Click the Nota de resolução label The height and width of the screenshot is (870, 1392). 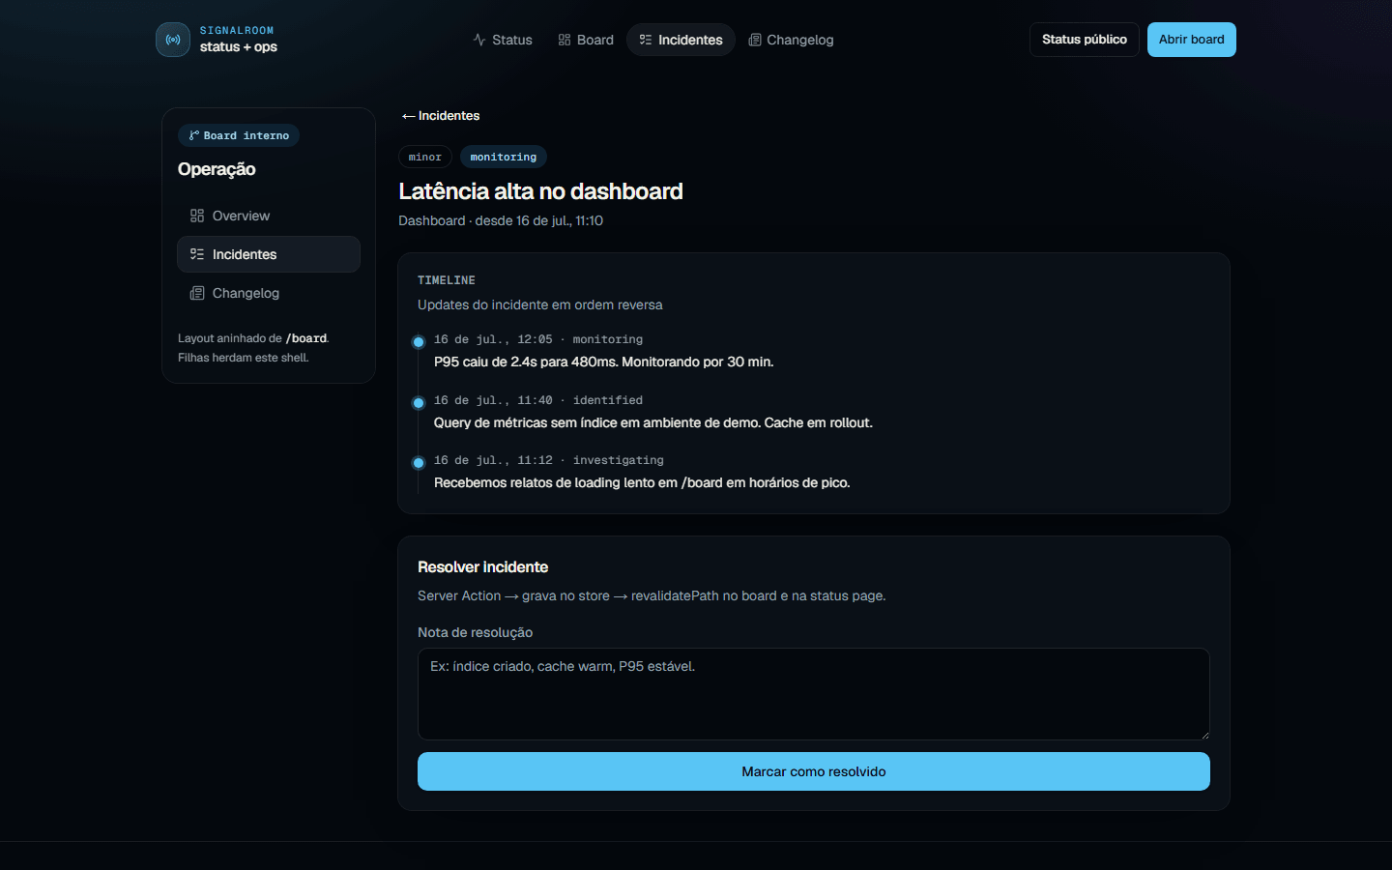[x=476, y=632]
